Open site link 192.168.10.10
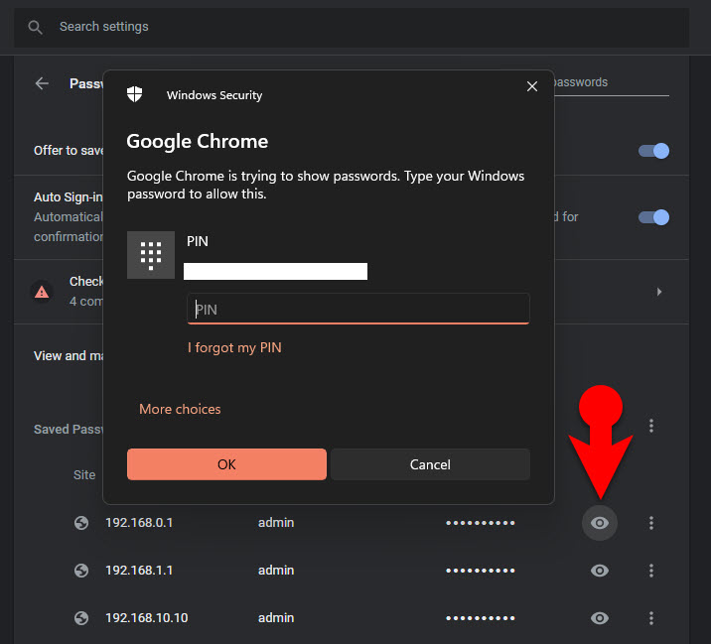Image resolution: width=711 pixels, height=644 pixels. pos(146,618)
